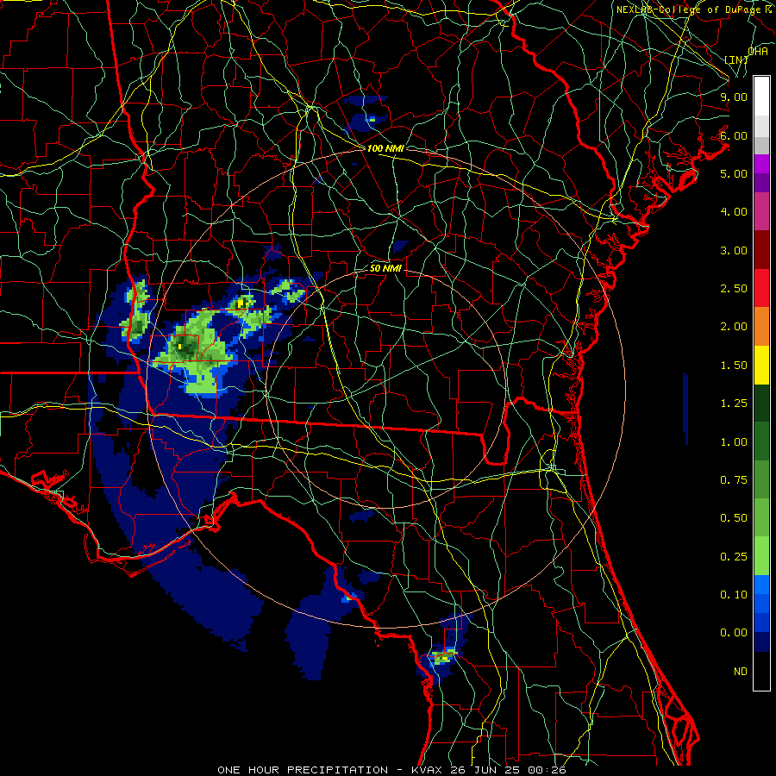Click the bright red legend swatch
Screen dimensions: 776x776
[761, 288]
